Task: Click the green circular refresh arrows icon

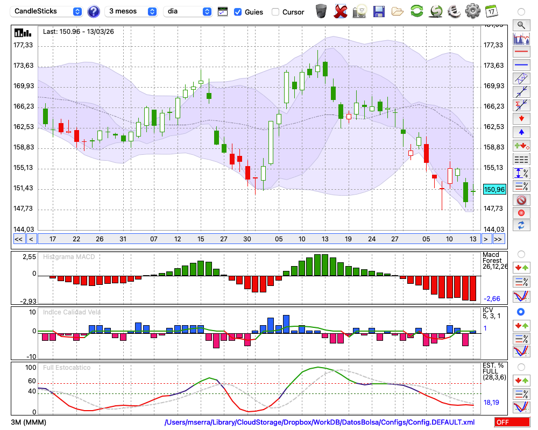Action: (x=416, y=11)
